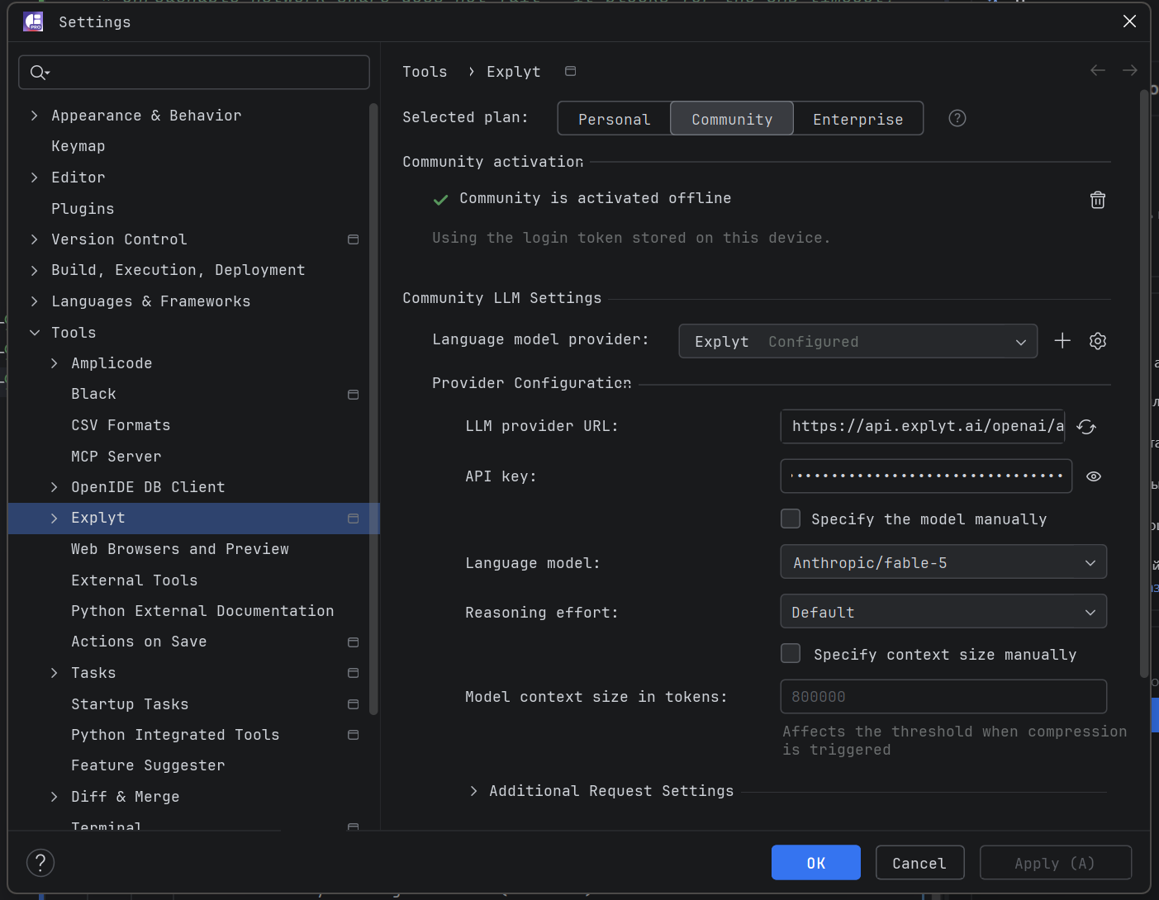
Task: Expand the Appearance & Behavior tree node
Action: 34,116
